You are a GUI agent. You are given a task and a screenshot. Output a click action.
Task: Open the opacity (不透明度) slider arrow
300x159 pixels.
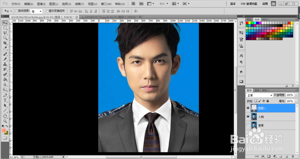[x=296, y=95]
